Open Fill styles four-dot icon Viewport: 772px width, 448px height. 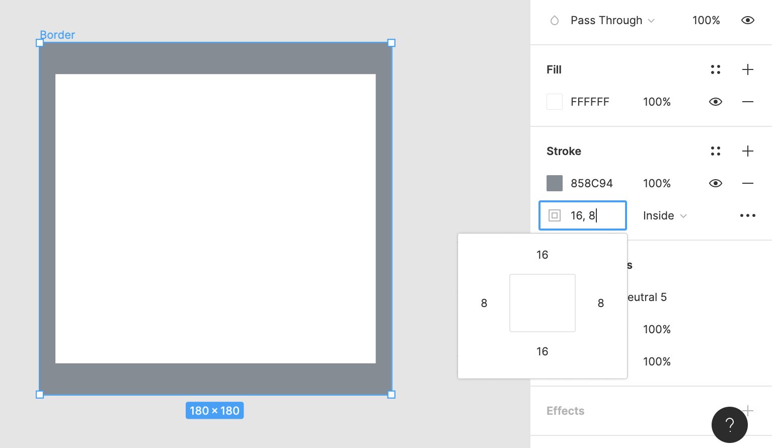coord(715,69)
